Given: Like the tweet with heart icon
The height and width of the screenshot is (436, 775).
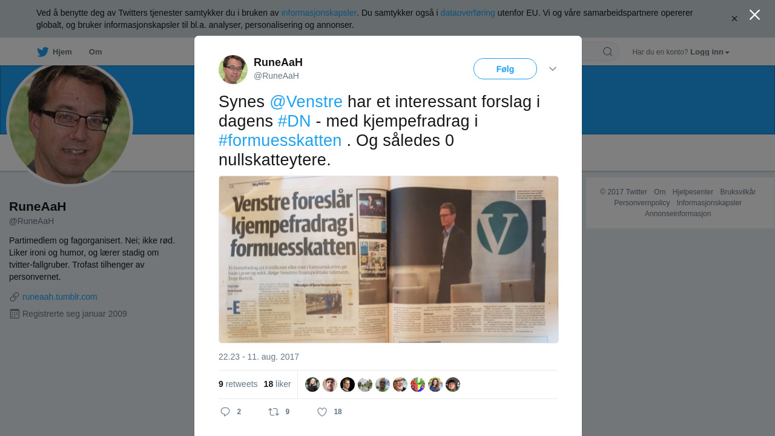Looking at the screenshot, I should pos(322,412).
